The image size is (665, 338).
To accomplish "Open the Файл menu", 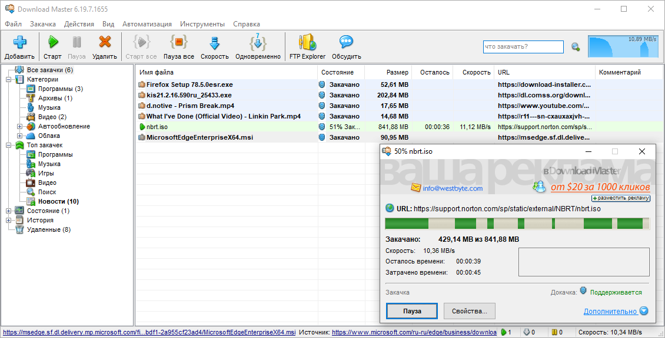I will 13,24.
